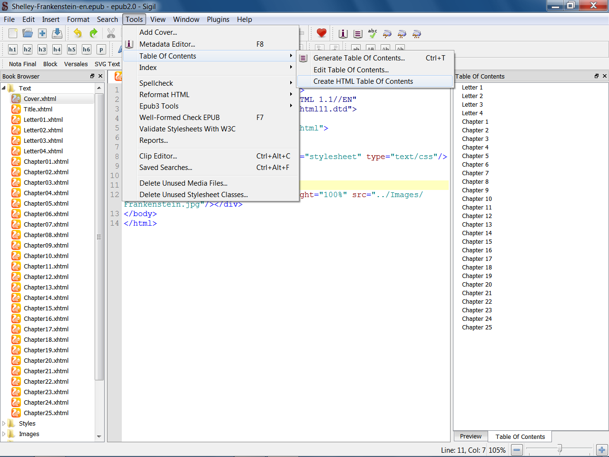Expand the Images folder tree node
This screenshot has height=457, width=609.
click(x=4, y=434)
